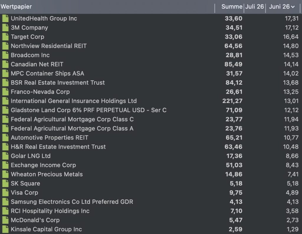Image resolution: width=302 pixels, height=234 pixels.
Task: Click the SK Square name
Action: click(25, 183)
